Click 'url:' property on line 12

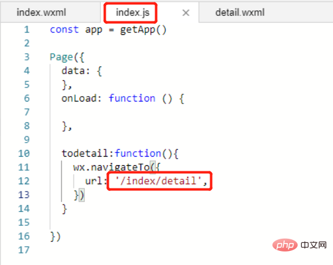[x=96, y=181]
